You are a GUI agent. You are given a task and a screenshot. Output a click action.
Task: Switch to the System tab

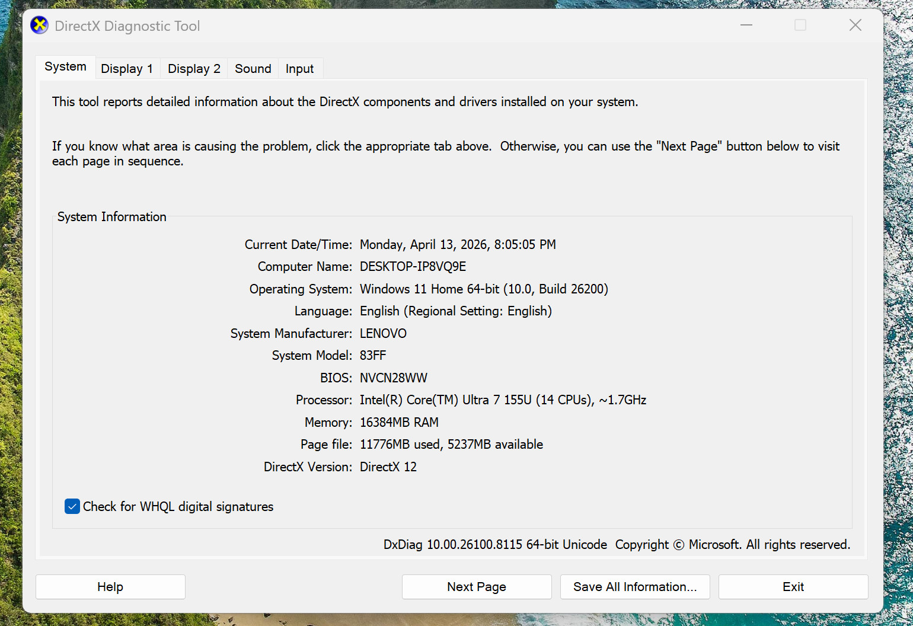point(65,66)
